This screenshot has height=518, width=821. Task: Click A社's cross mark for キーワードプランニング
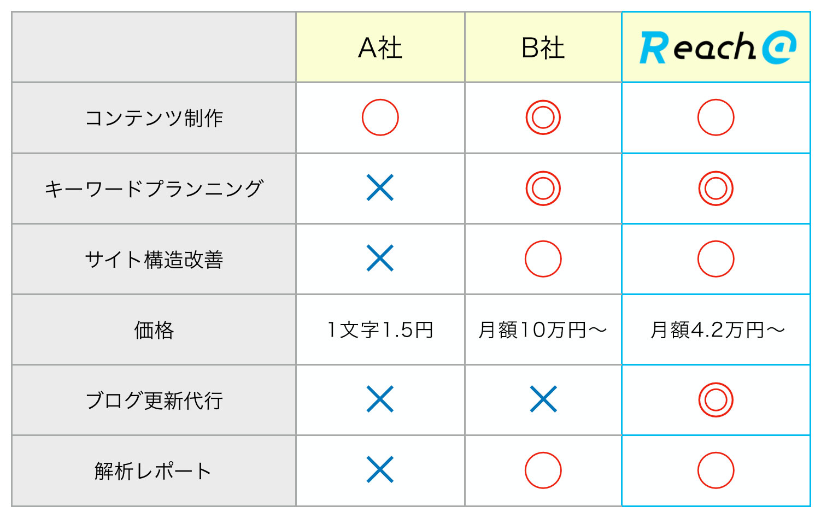click(x=380, y=188)
